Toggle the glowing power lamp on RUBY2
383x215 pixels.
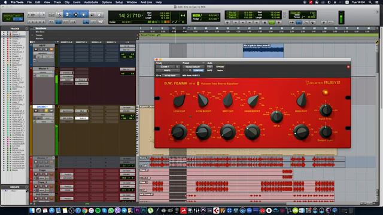(x=325, y=93)
